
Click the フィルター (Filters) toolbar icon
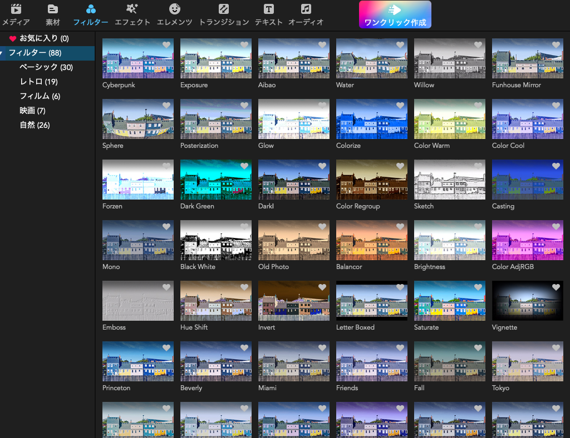tap(91, 9)
